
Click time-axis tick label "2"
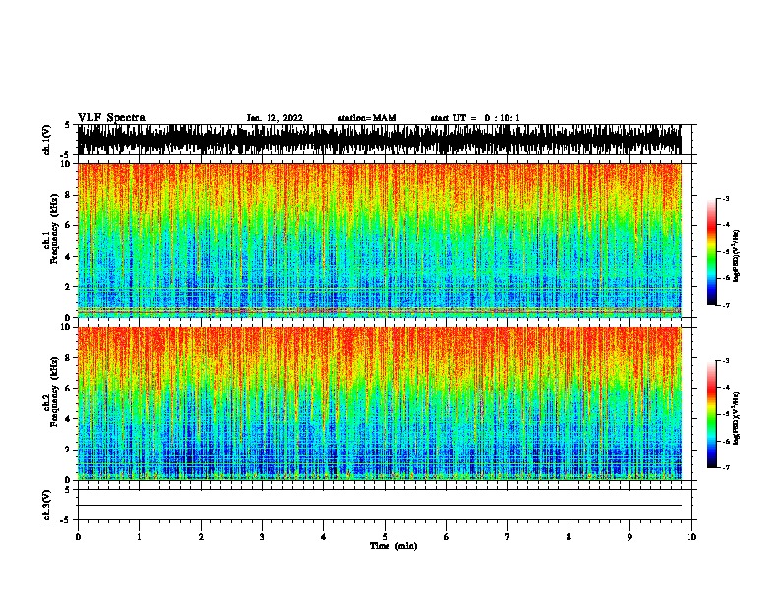(x=201, y=537)
